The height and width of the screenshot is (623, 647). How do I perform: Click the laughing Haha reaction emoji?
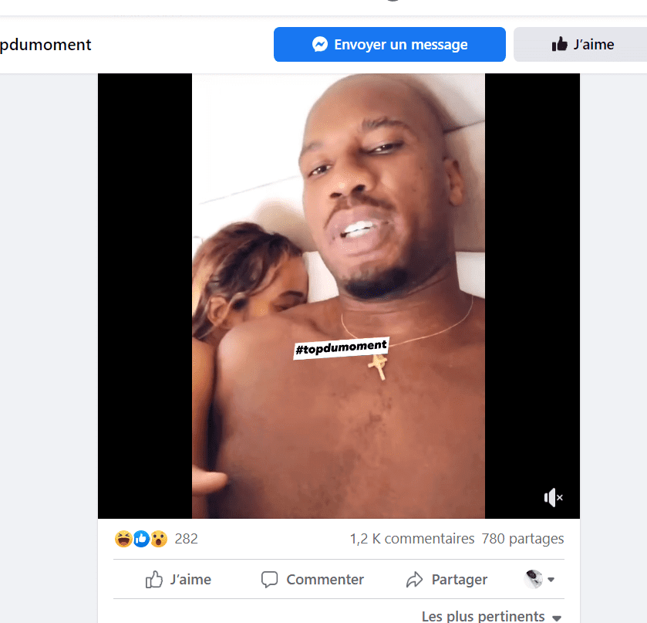[123, 539]
